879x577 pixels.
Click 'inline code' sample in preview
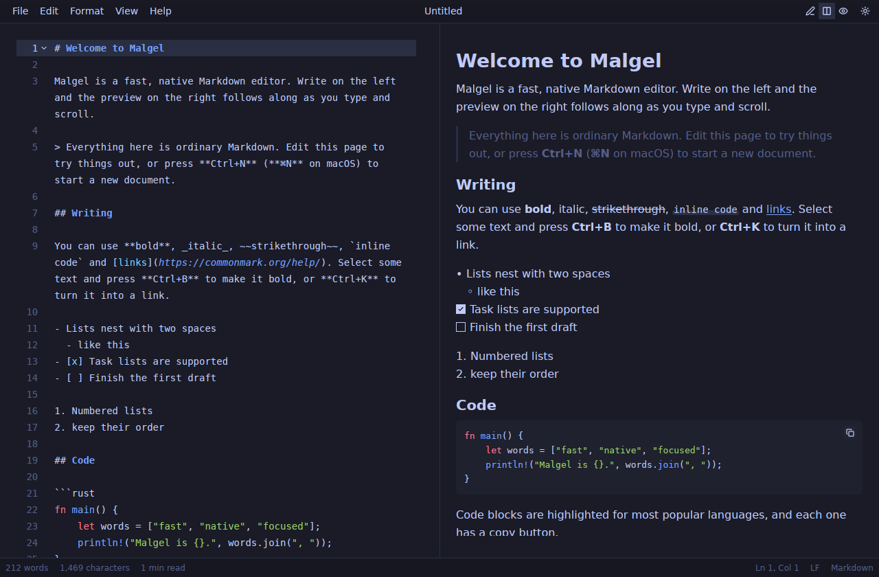tap(705, 210)
